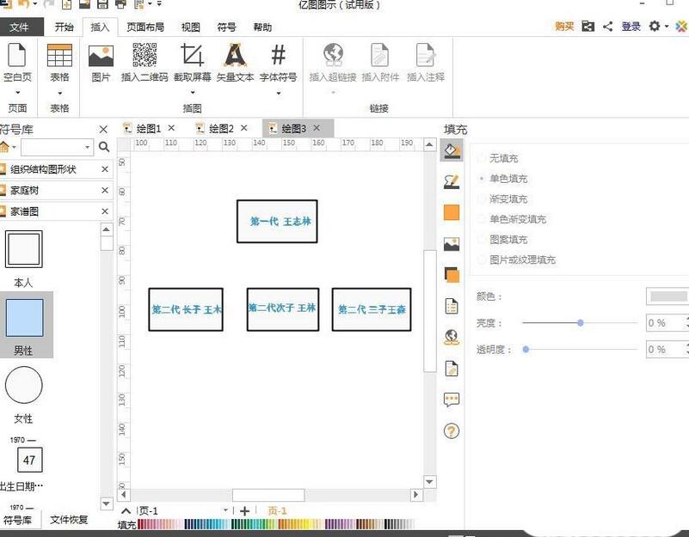The image size is (689, 537).
Task: Click the 登录 login button
Action: tap(631, 27)
